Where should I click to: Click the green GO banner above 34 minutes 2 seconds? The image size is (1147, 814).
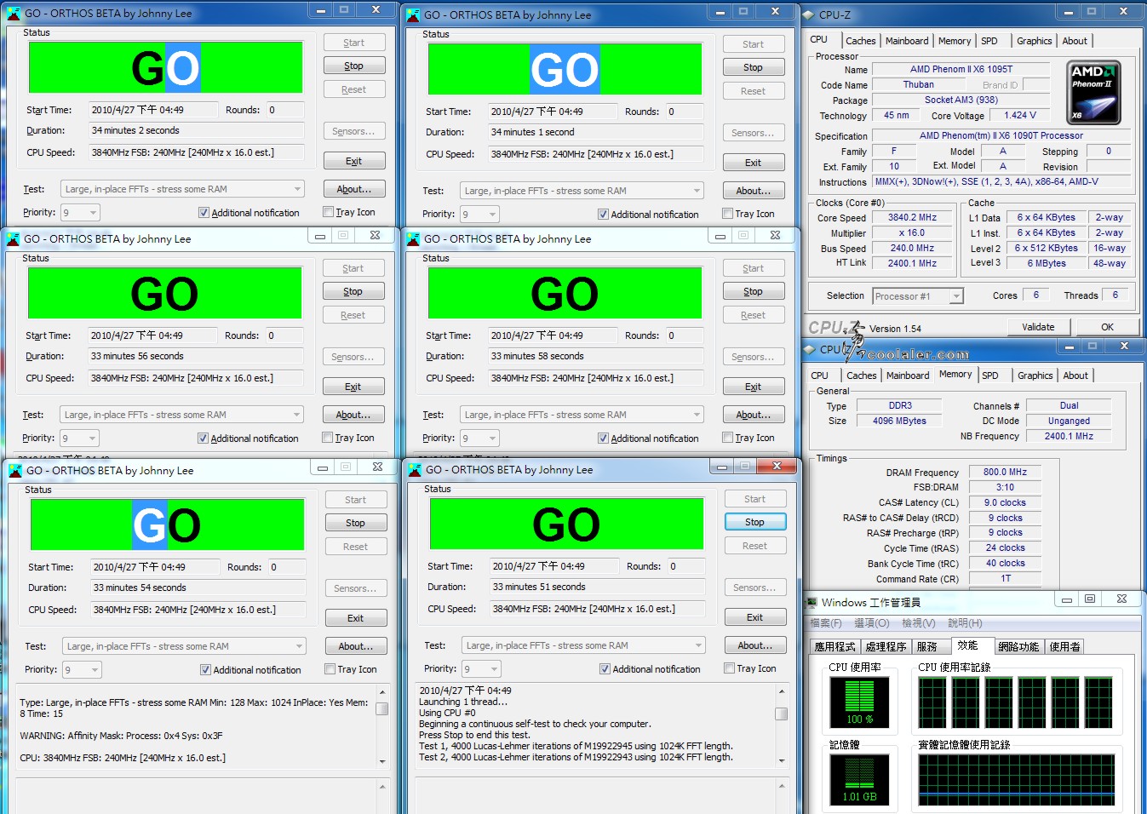[166, 67]
